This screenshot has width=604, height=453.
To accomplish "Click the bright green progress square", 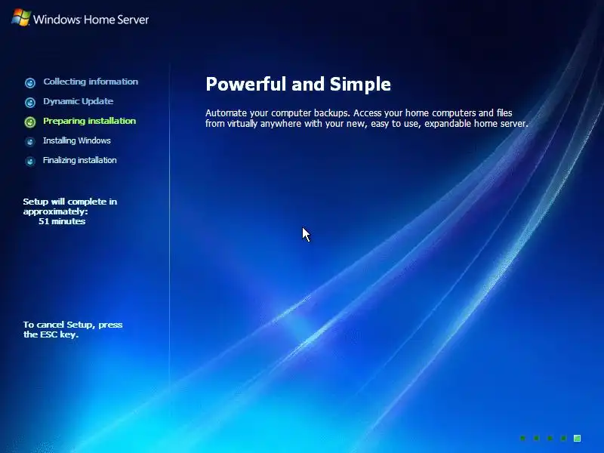I will [577, 438].
